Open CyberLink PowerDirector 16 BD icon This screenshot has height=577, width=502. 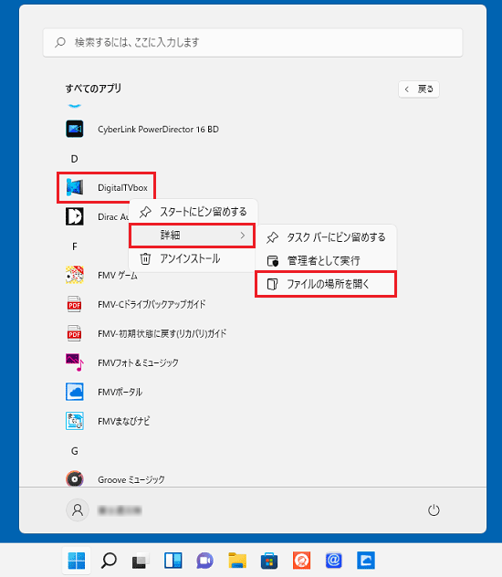[x=75, y=129]
